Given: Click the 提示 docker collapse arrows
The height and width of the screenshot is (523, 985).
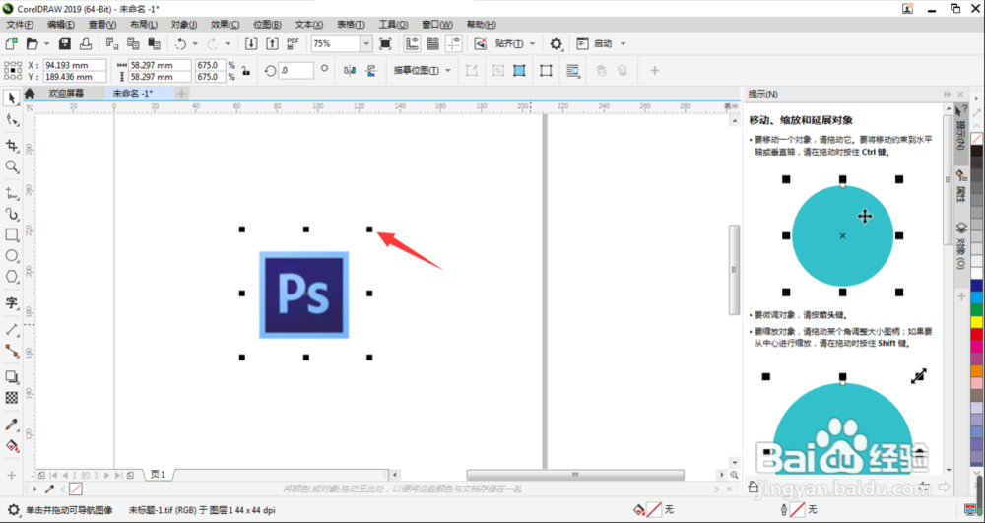Looking at the screenshot, I should tap(948, 95).
